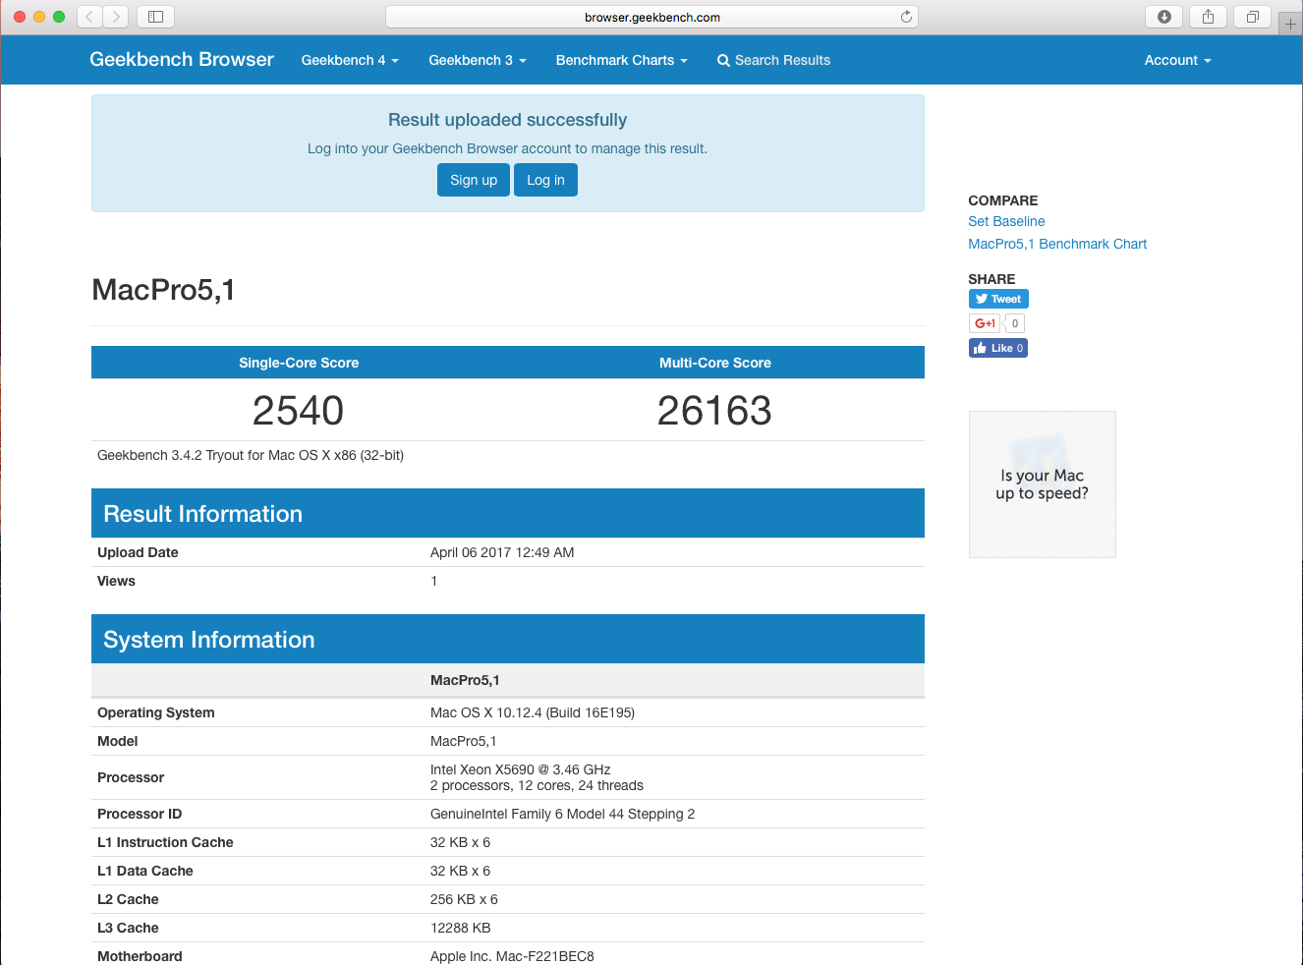Screen dimensions: 1303x965
Task: Click the MacPro5,1 page heading
Action: [x=163, y=290]
